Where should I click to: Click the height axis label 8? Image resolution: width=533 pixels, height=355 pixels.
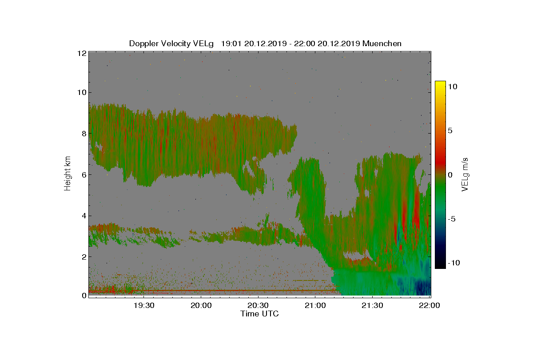coord(84,134)
